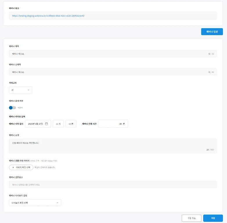Toggle the 웨비나 공개 여부 switch
227x223 pixels.
[x=12, y=108]
